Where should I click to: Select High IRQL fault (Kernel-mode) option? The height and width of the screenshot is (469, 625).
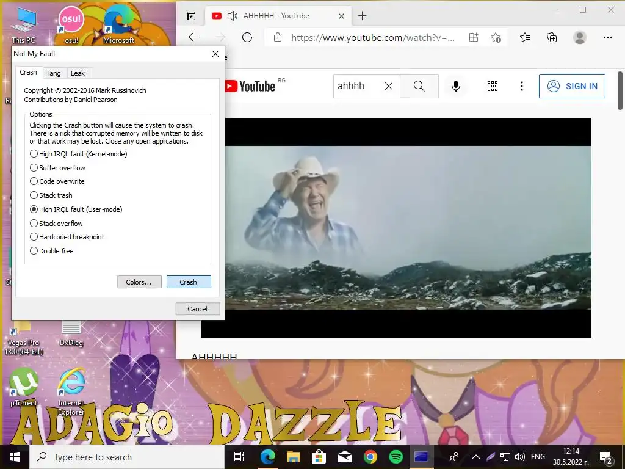click(x=79, y=153)
